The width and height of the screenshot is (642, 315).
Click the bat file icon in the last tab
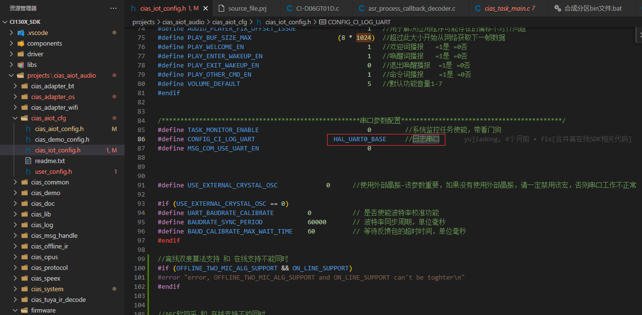click(x=557, y=8)
